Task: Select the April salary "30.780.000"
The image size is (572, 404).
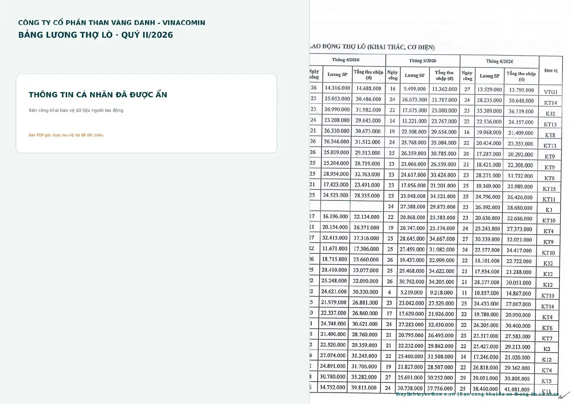Action: (332, 377)
